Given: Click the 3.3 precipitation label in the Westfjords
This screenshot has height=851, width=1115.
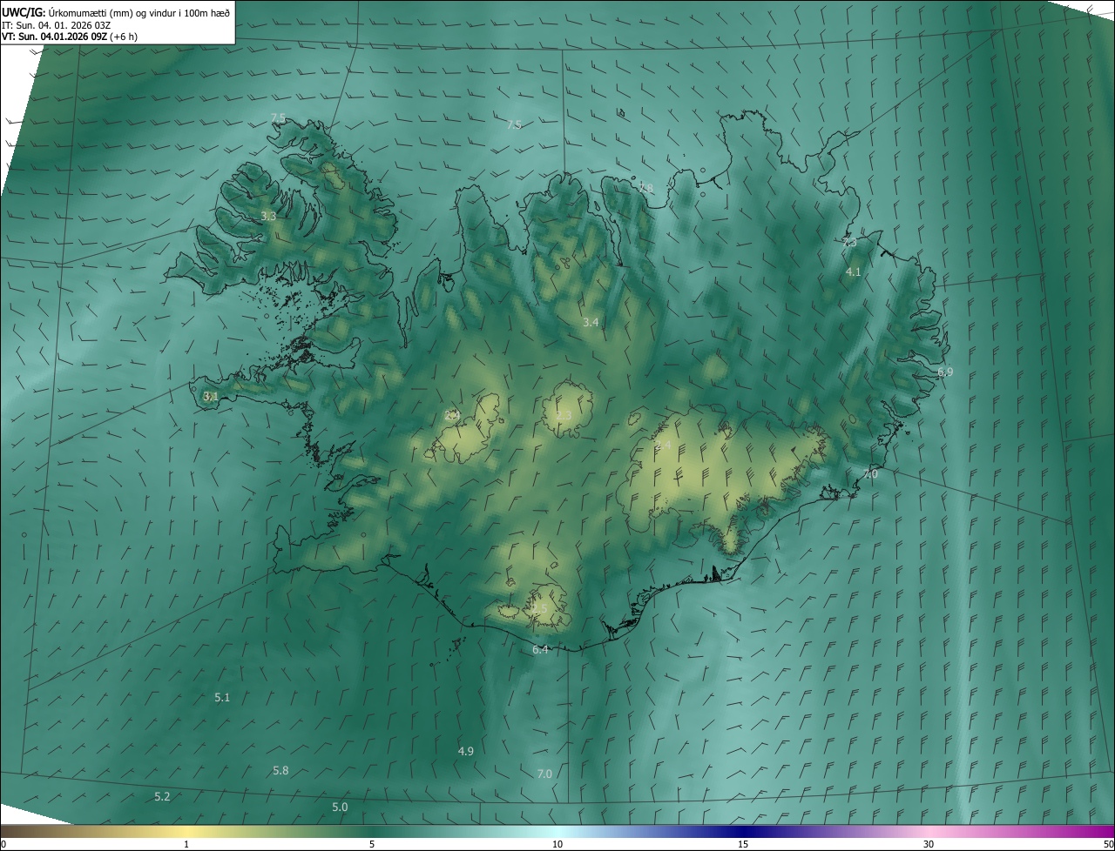Looking at the screenshot, I should coord(268,216).
